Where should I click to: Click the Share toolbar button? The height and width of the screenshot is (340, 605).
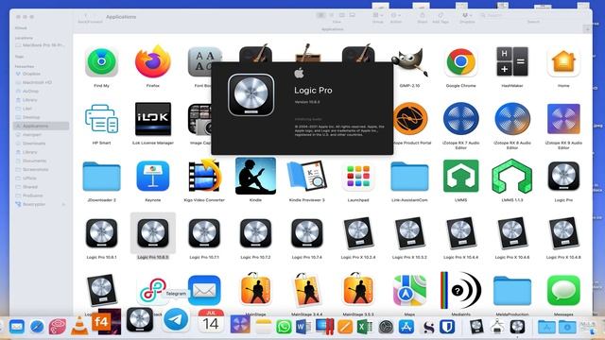tap(423, 15)
